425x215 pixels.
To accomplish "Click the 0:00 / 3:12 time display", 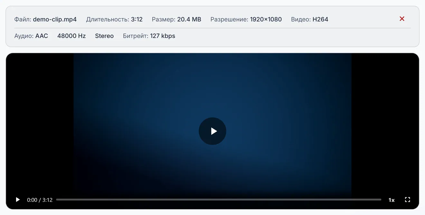I will [40, 200].
